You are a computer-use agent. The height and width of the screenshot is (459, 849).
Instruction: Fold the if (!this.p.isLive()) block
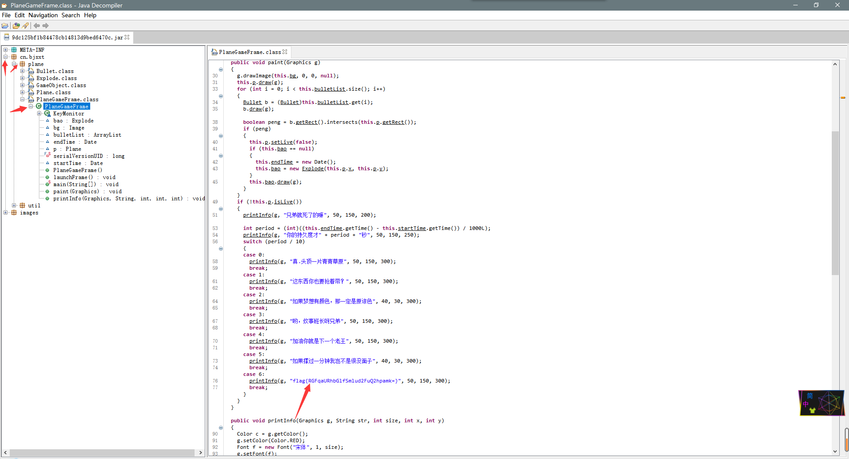221,209
